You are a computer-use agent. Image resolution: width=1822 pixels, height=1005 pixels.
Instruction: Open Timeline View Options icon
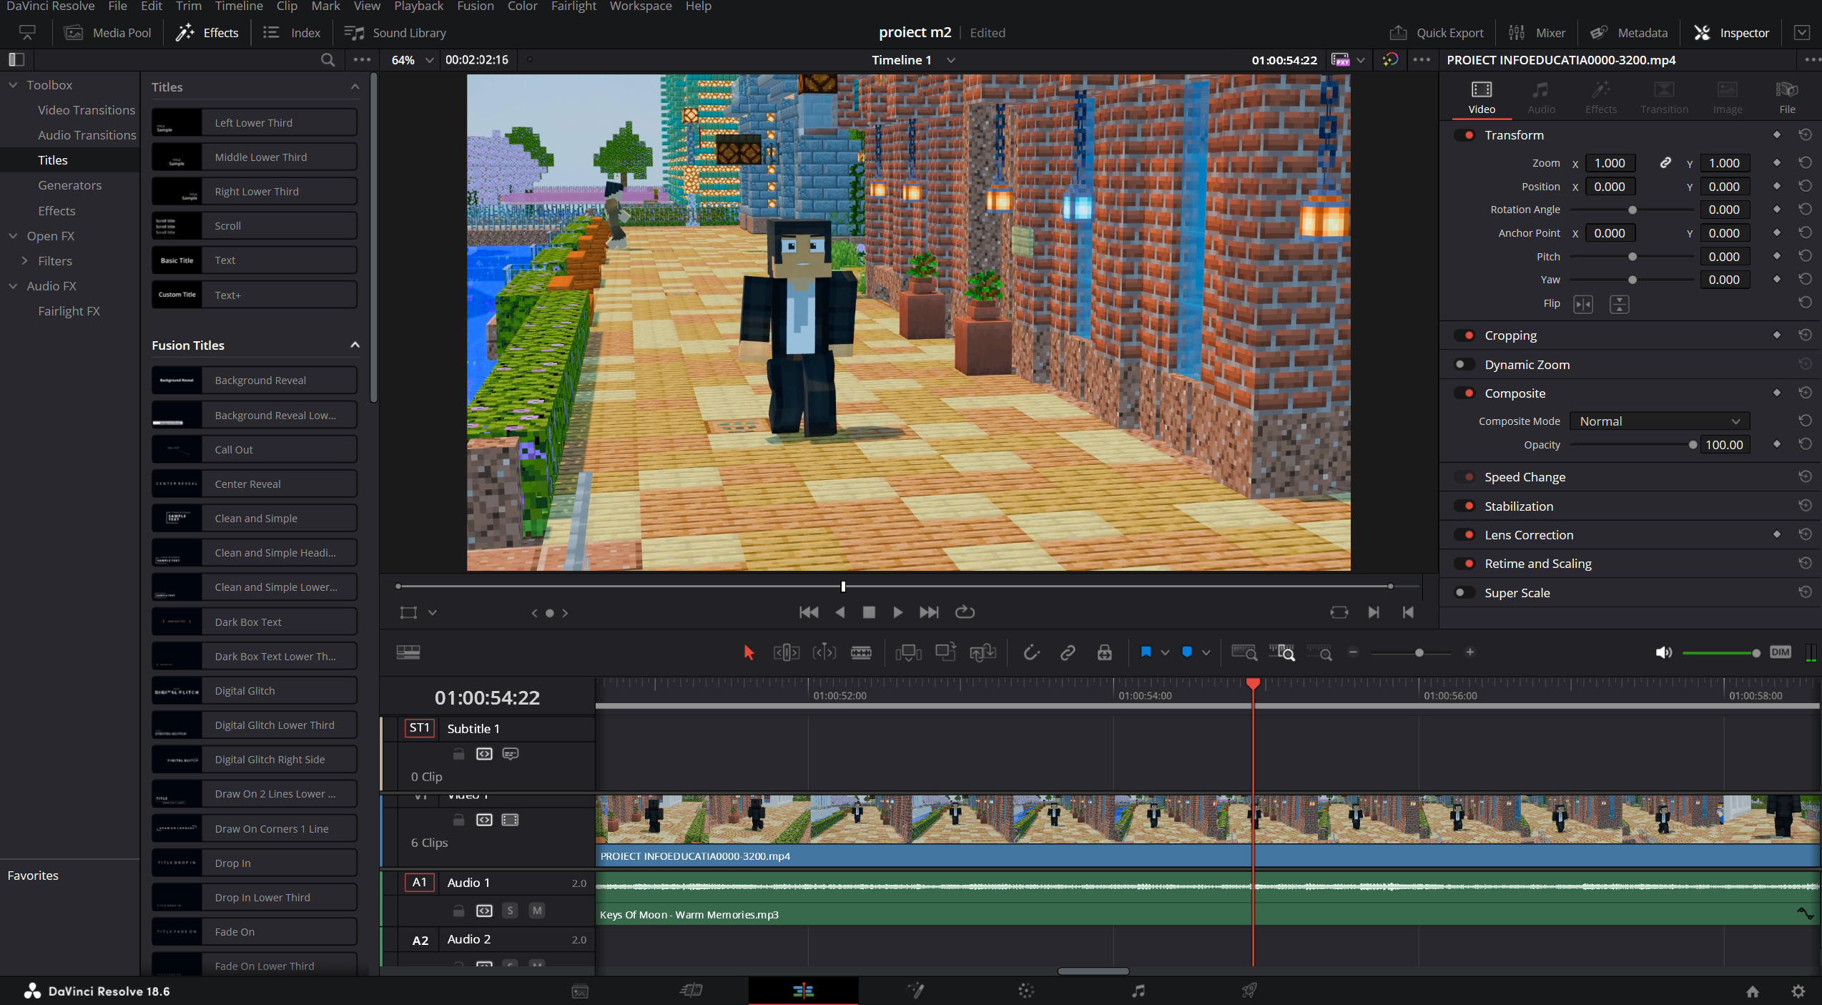pos(408,652)
